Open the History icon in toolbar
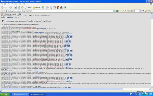The height and width of the screenshot is (96, 153). 43,7
